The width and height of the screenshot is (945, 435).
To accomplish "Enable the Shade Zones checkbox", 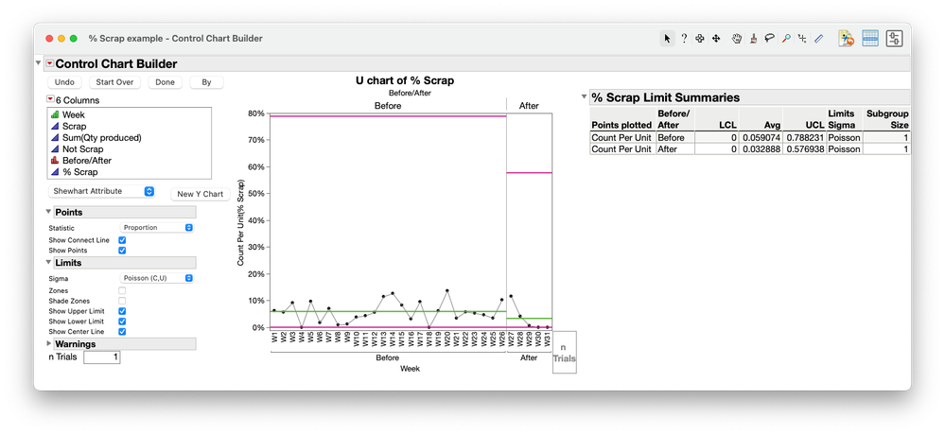I will click(122, 301).
